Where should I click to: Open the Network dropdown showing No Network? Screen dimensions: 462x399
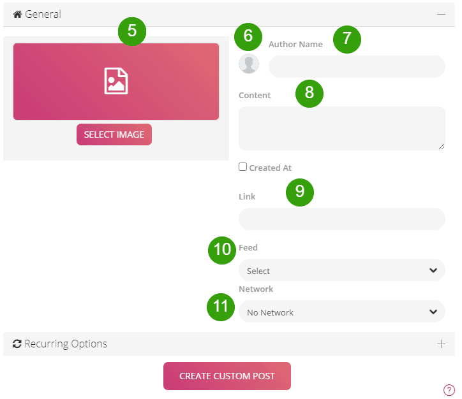(332, 312)
